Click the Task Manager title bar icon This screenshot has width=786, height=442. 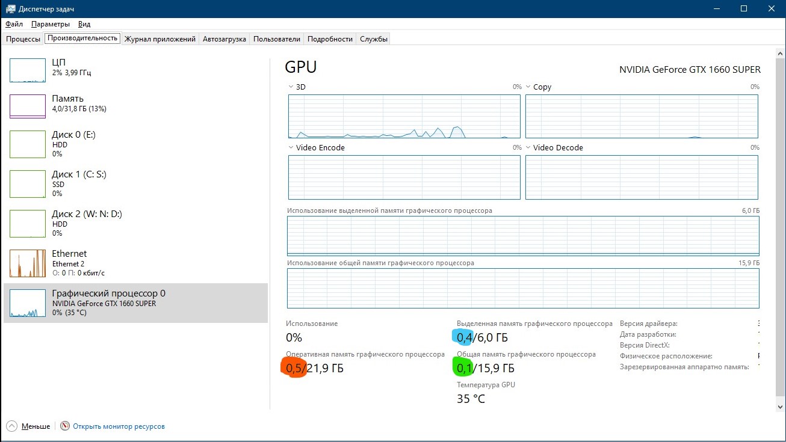(10, 9)
